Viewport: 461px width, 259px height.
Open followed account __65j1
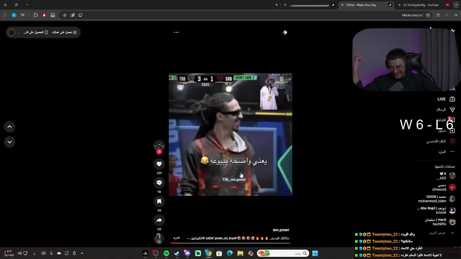tap(446, 176)
